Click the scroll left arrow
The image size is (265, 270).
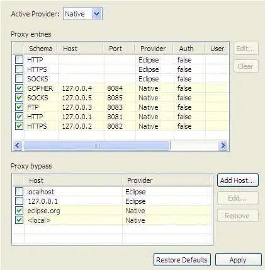[x=18, y=145]
